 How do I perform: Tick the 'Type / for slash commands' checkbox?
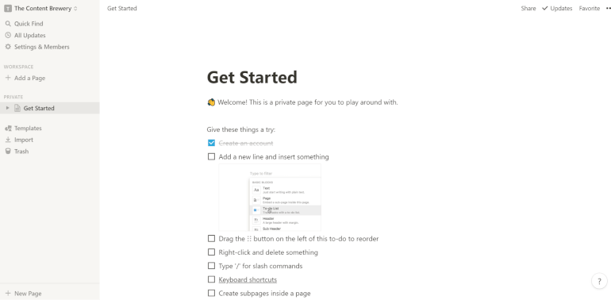tap(211, 266)
